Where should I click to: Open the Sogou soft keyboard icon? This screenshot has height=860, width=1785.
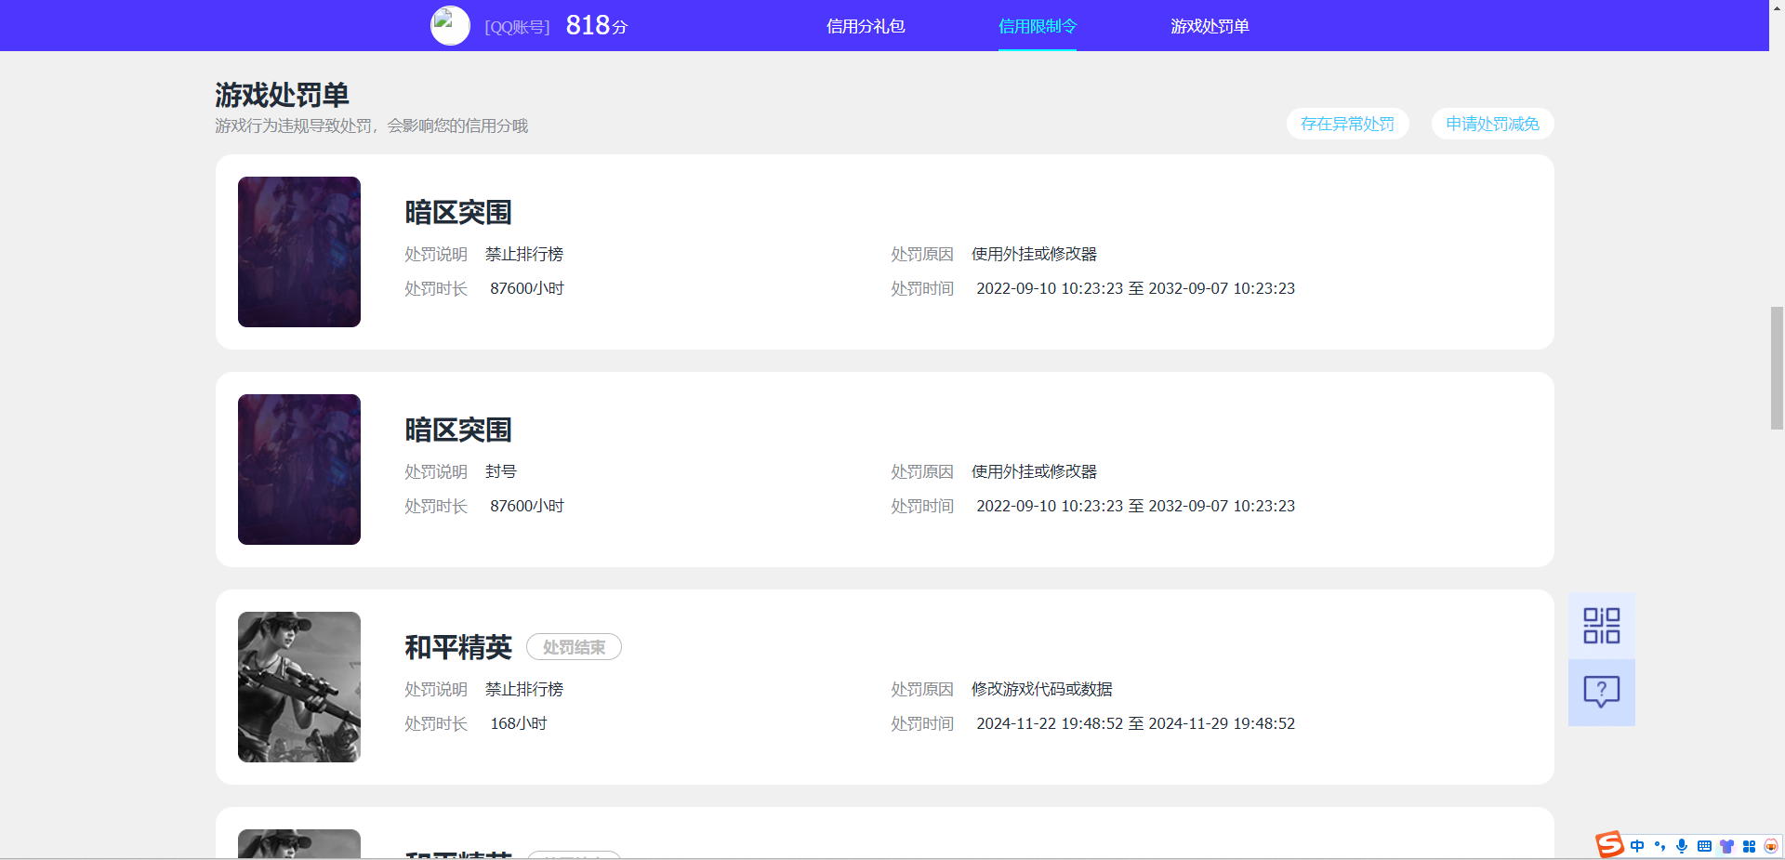(1704, 846)
